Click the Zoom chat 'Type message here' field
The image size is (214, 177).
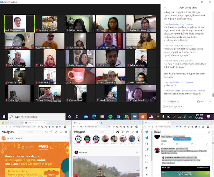(x=187, y=106)
